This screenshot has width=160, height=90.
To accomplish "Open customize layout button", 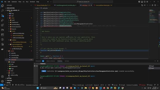I will click(147, 2).
